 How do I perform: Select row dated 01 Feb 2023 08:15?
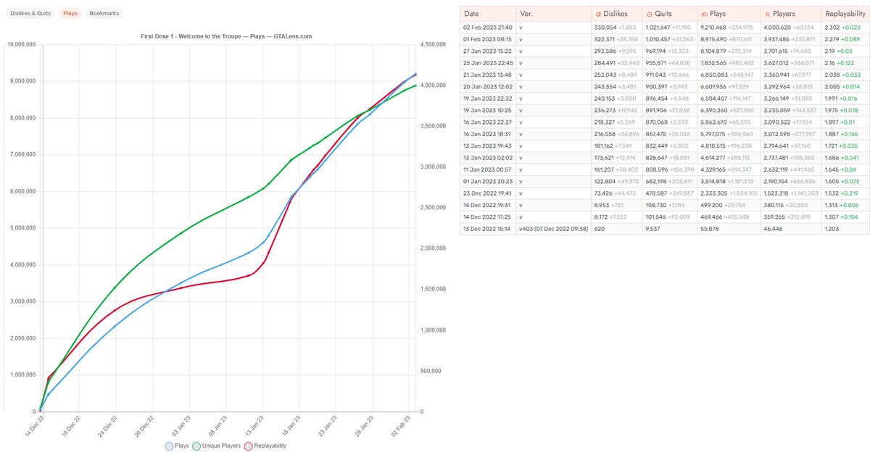pyautogui.click(x=664, y=39)
